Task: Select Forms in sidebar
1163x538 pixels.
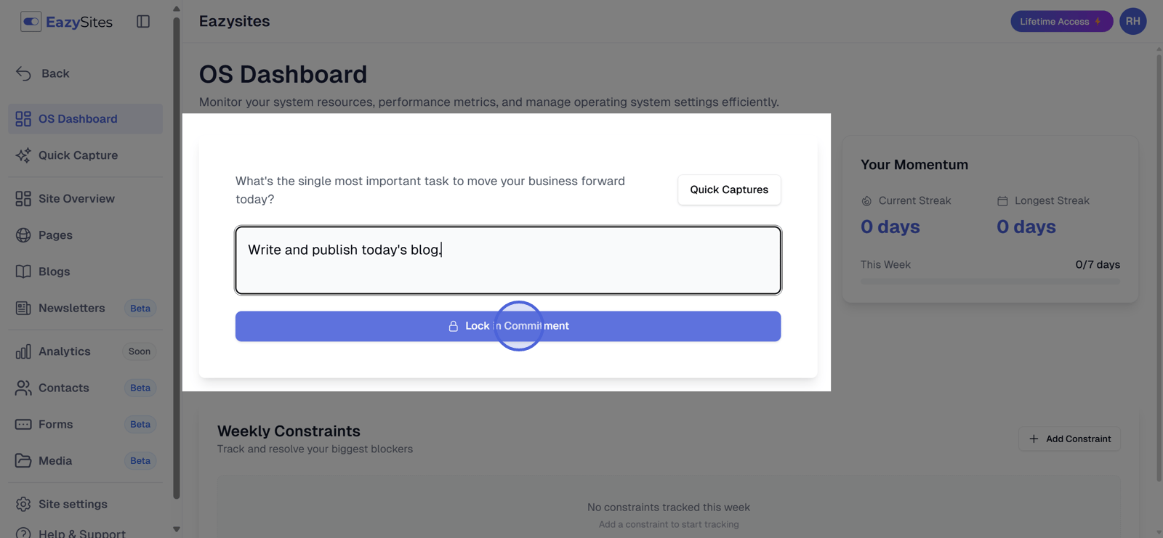Action: (55, 424)
